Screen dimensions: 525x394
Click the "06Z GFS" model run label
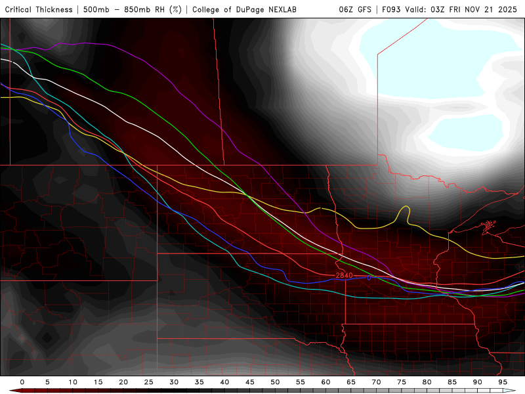(355, 9)
